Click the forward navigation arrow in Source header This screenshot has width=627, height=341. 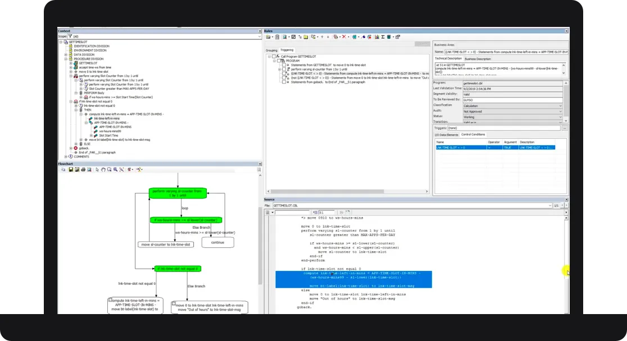coord(566,205)
